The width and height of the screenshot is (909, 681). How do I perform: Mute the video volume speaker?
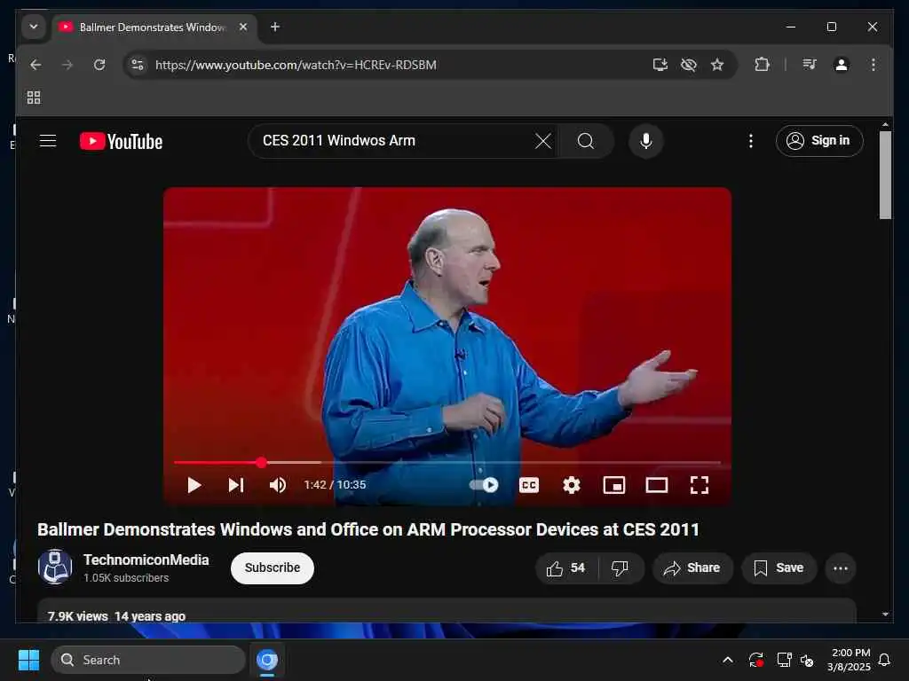pos(278,485)
